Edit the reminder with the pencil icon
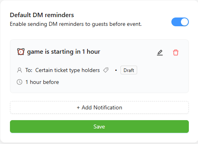This screenshot has width=198, height=144. tap(160, 53)
